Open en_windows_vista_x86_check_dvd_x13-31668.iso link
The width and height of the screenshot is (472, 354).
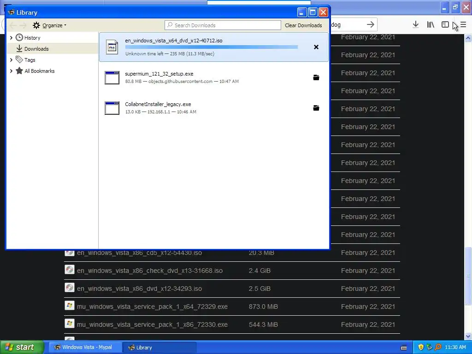150,271
